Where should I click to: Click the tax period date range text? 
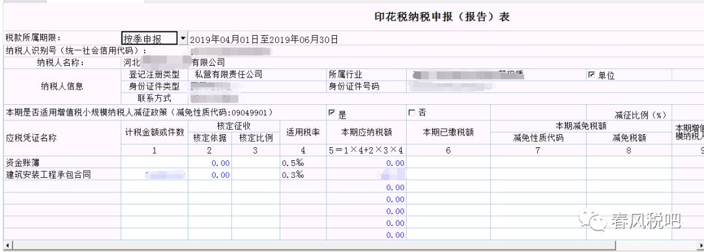264,40
